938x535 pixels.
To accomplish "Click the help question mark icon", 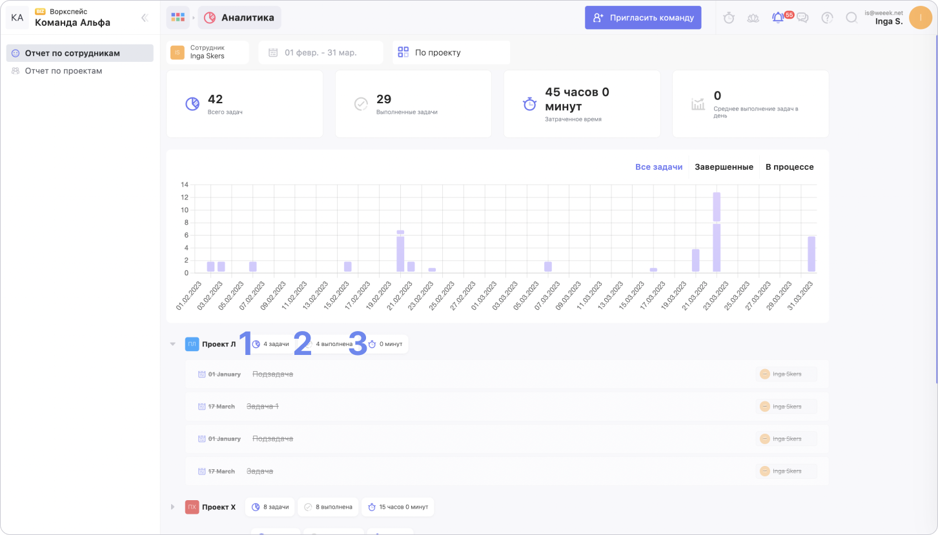I will [x=827, y=18].
